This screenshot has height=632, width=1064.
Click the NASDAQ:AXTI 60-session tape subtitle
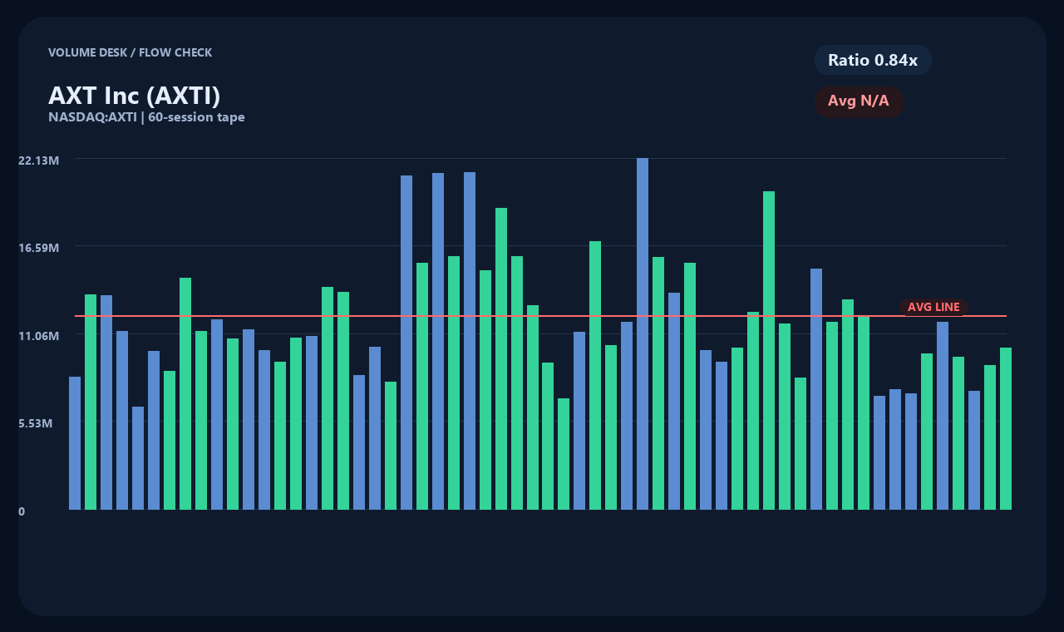point(146,117)
